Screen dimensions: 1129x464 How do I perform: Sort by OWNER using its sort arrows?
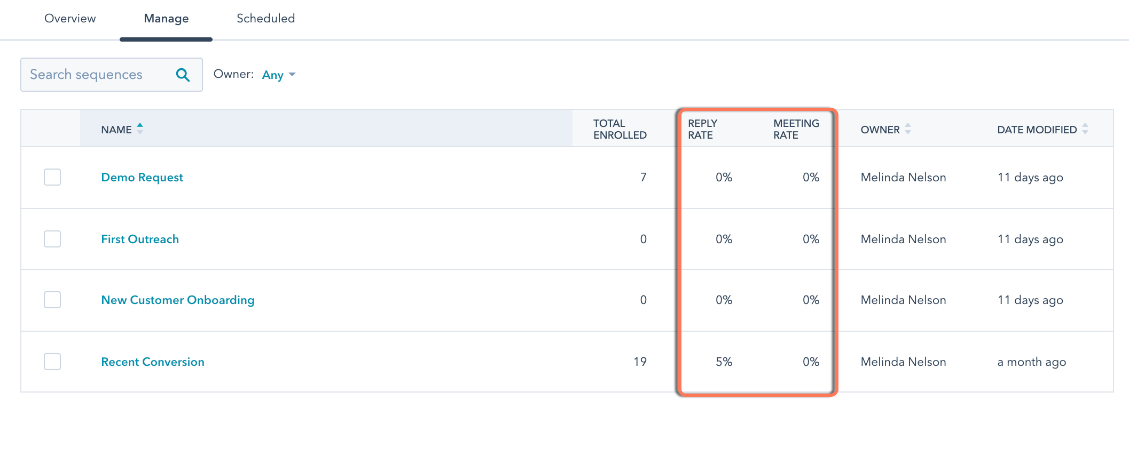coord(908,129)
